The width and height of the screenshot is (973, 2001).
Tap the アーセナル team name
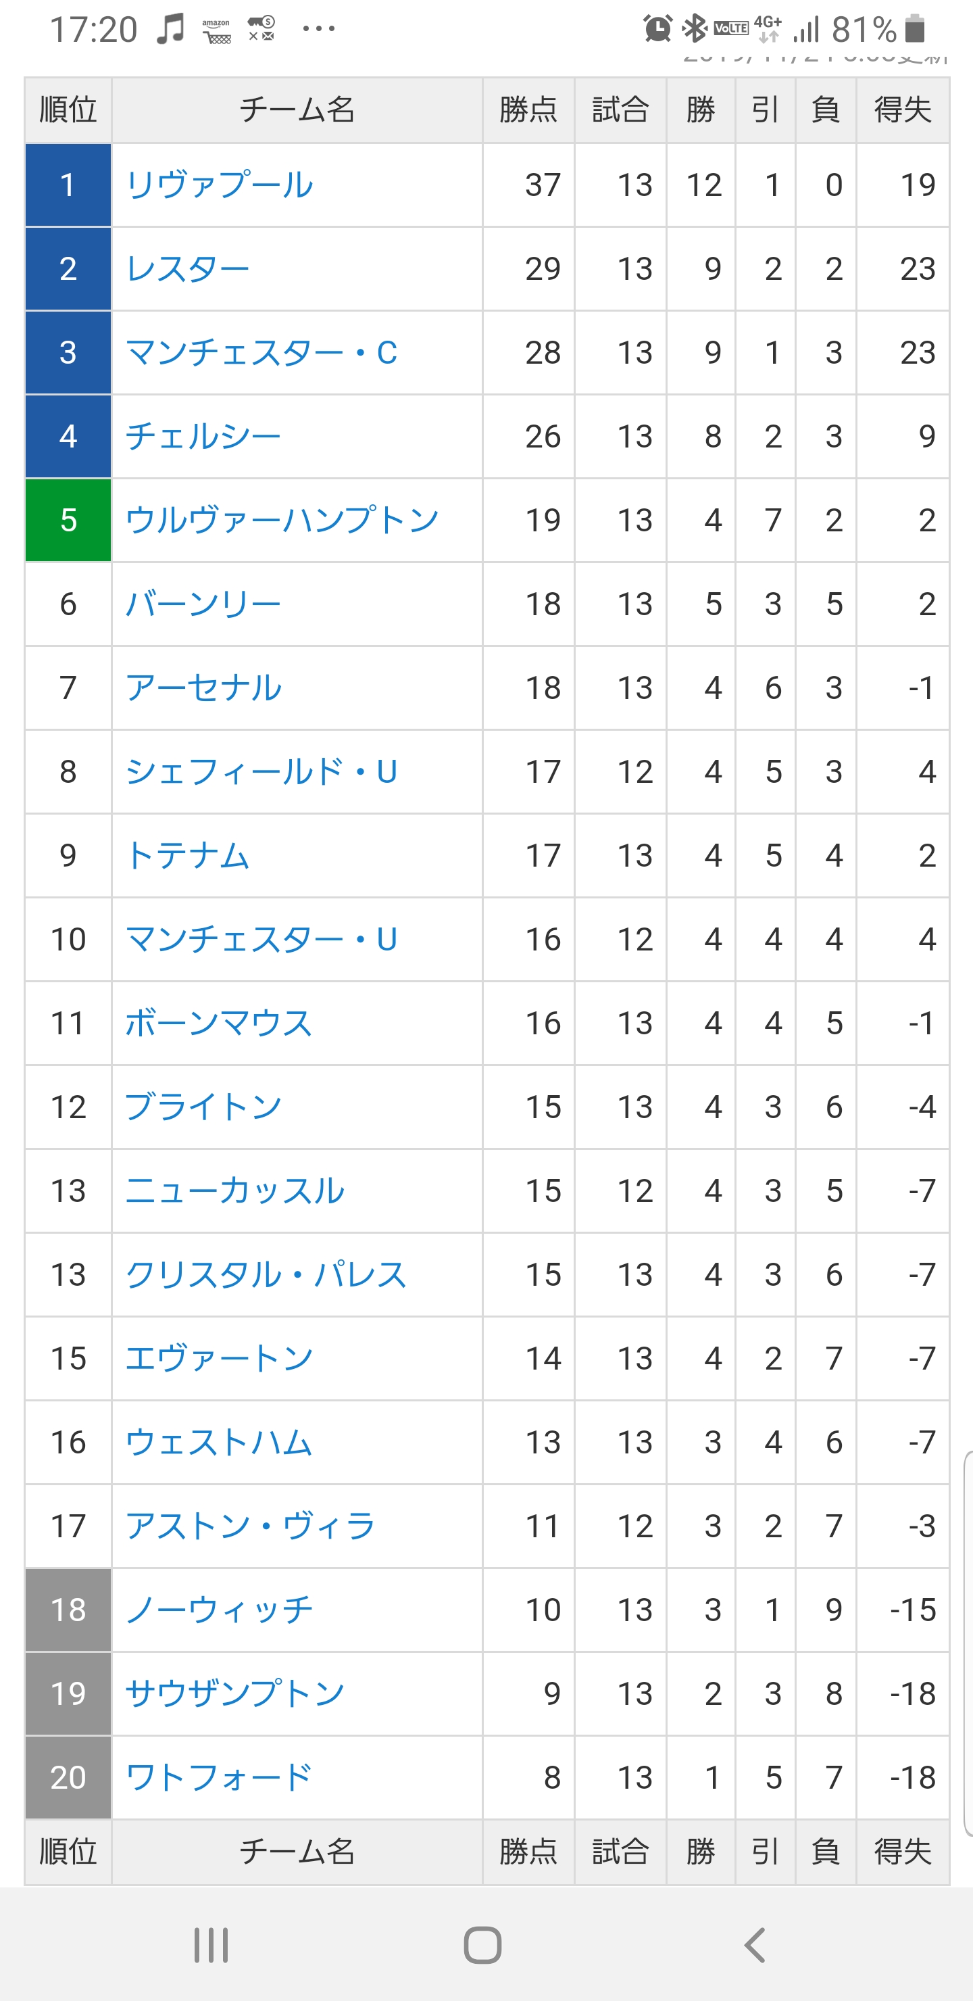203,688
